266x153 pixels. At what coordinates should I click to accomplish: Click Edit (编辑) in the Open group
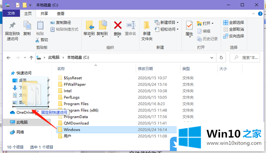204,31
